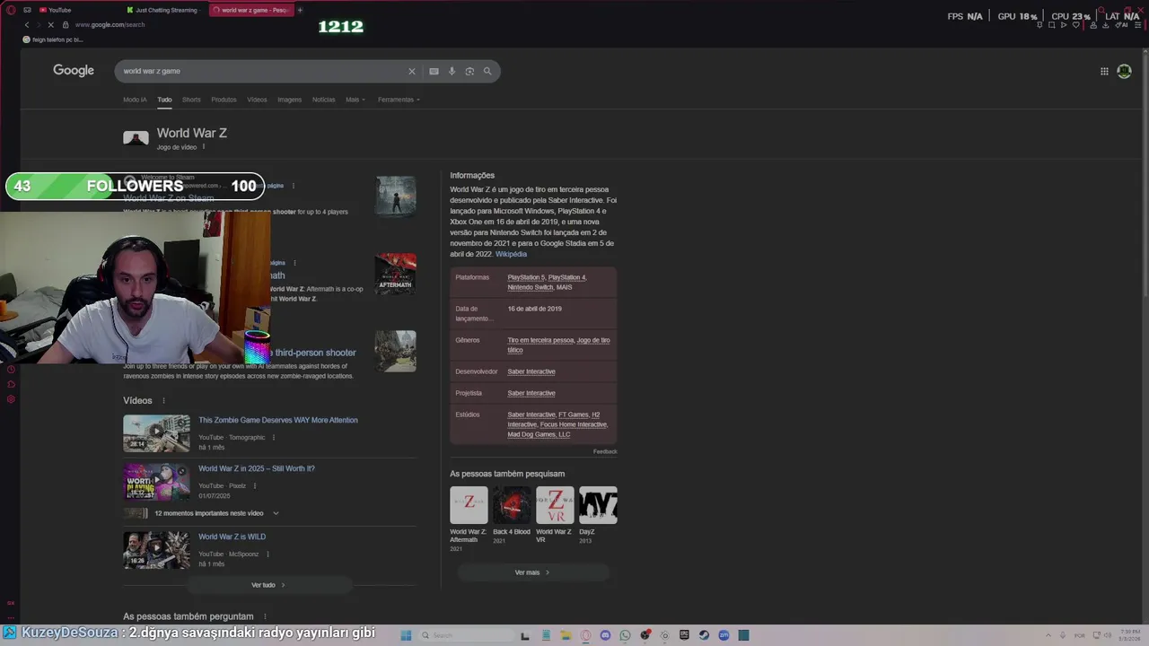This screenshot has height=646, width=1149.
Task: Expand Ver mais under related searches
Action: 532,572
